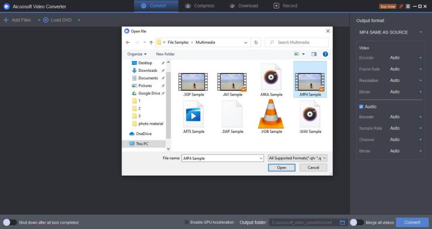The image size is (432, 229).
Task: Toggle shut down after all task completed
Action: 10,222
